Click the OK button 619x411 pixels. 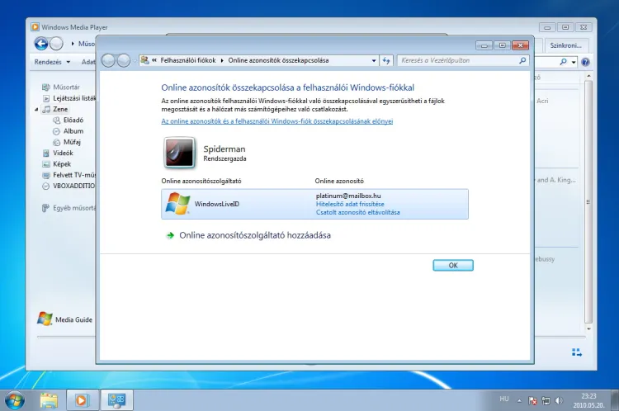[453, 266]
